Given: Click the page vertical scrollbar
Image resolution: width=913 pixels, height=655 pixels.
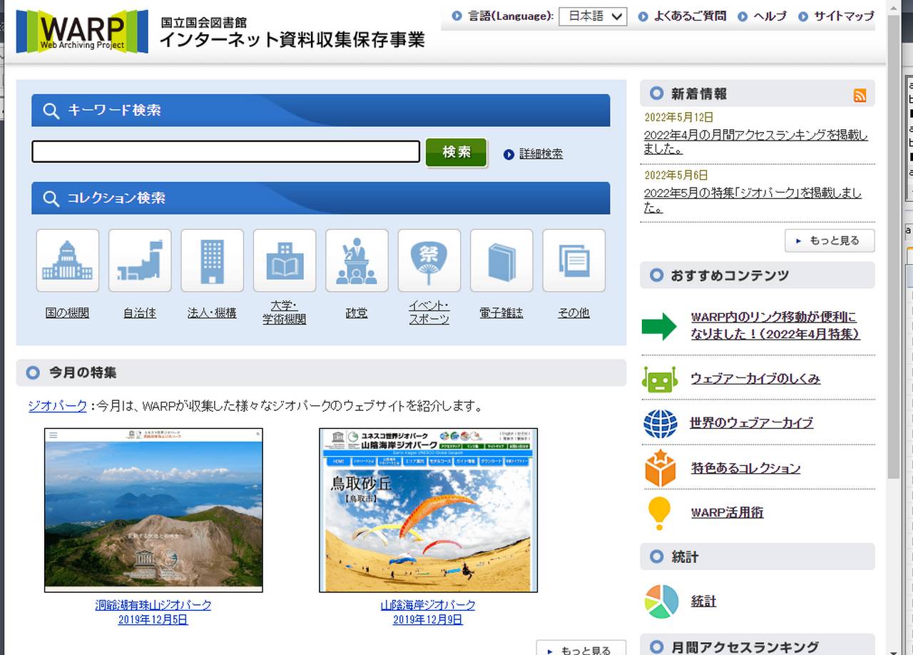Looking at the screenshot, I should 893,285.
